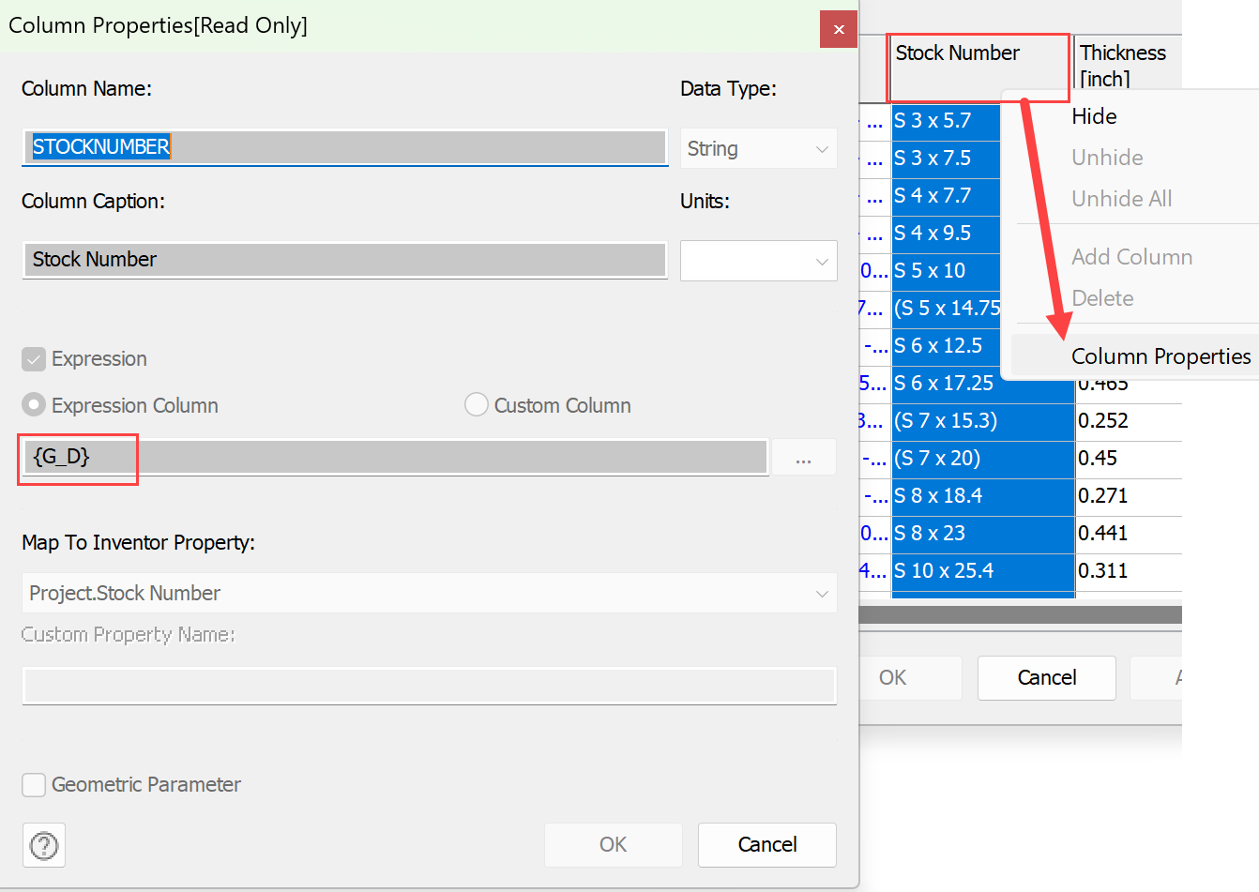This screenshot has width=1259, height=892.
Task: Select the Expression Column radio button
Action: [x=34, y=404]
